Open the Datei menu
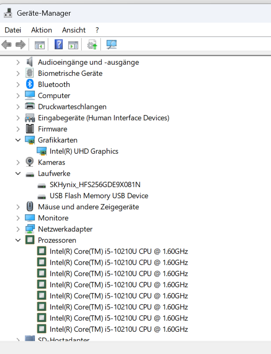 click(x=13, y=30)
